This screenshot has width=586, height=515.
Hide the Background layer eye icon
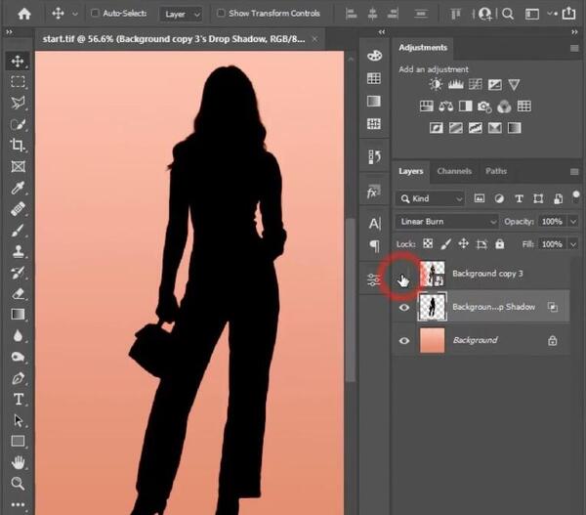(404, 341)
